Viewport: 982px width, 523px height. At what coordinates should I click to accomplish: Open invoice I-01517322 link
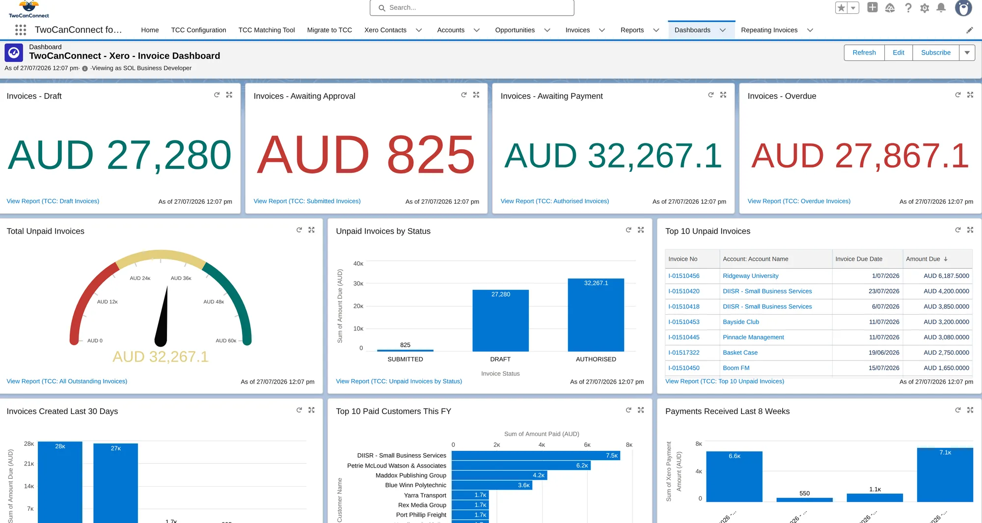(x=683, y=353)
